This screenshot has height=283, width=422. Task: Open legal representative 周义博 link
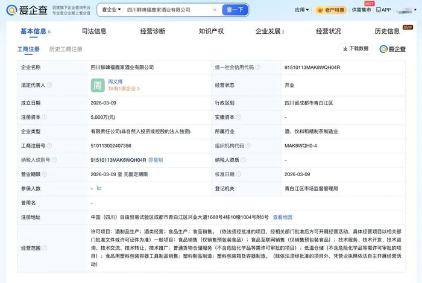[115, 81]
